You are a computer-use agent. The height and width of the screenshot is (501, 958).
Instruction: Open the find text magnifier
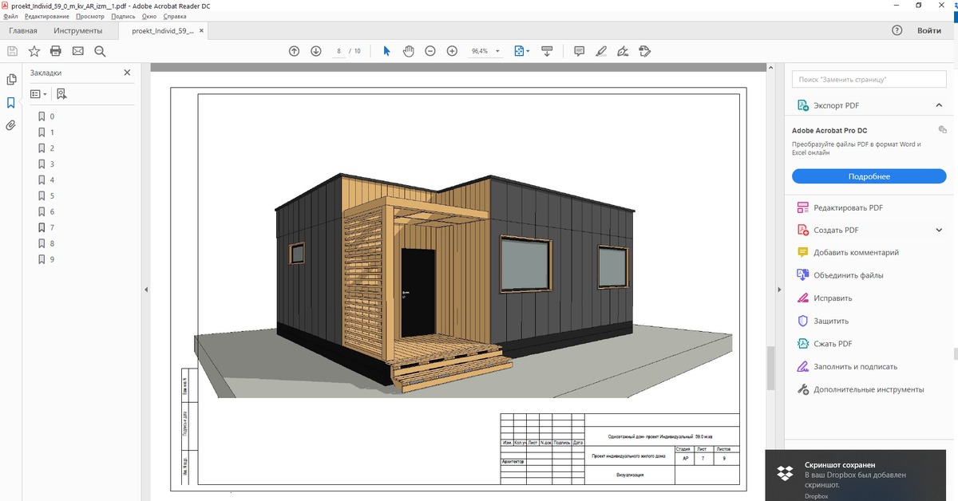point(100,51)
